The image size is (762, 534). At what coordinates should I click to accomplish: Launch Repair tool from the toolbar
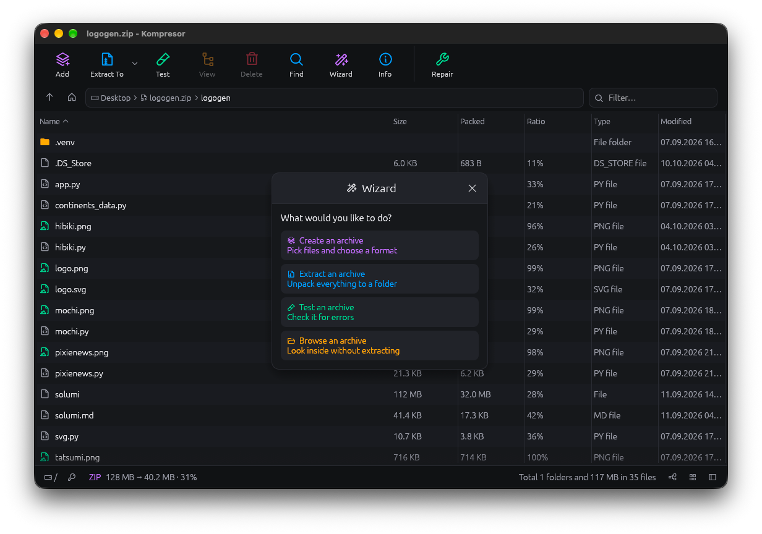click(442, 64)
